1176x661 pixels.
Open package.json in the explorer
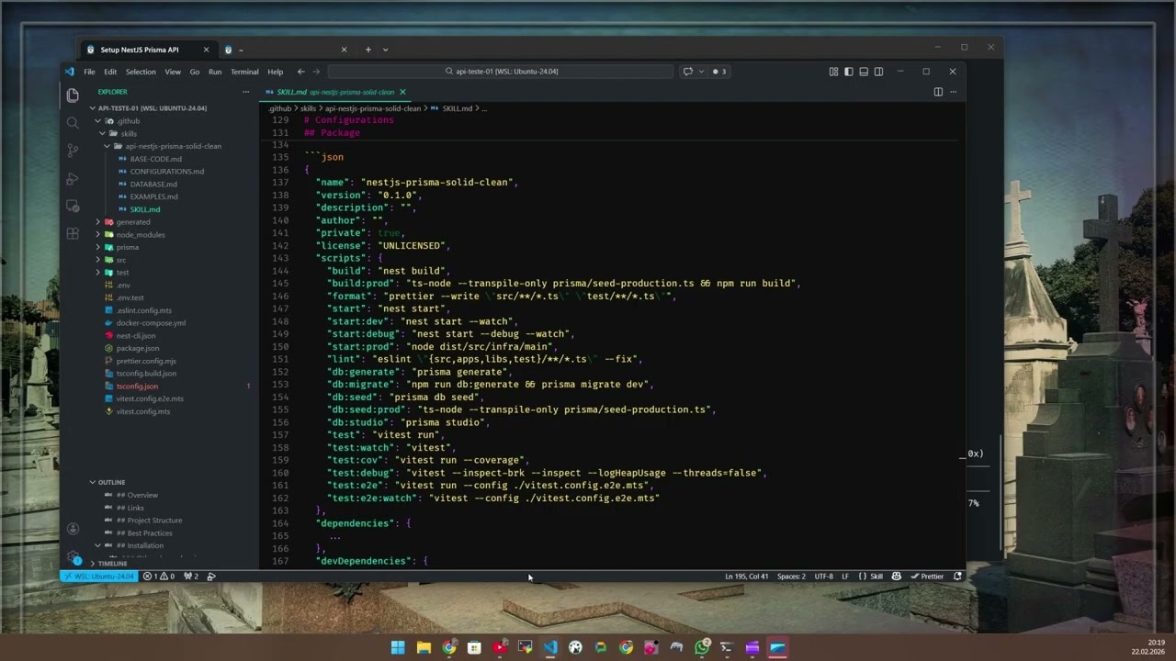click(137, 349)
